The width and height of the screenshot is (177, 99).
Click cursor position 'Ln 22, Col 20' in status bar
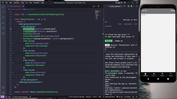(x=76, y=97)
